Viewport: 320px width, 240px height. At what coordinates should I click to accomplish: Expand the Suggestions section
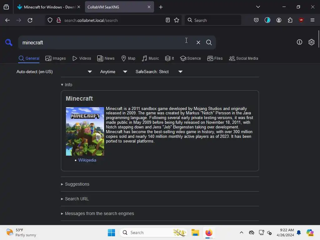(75, 184)
